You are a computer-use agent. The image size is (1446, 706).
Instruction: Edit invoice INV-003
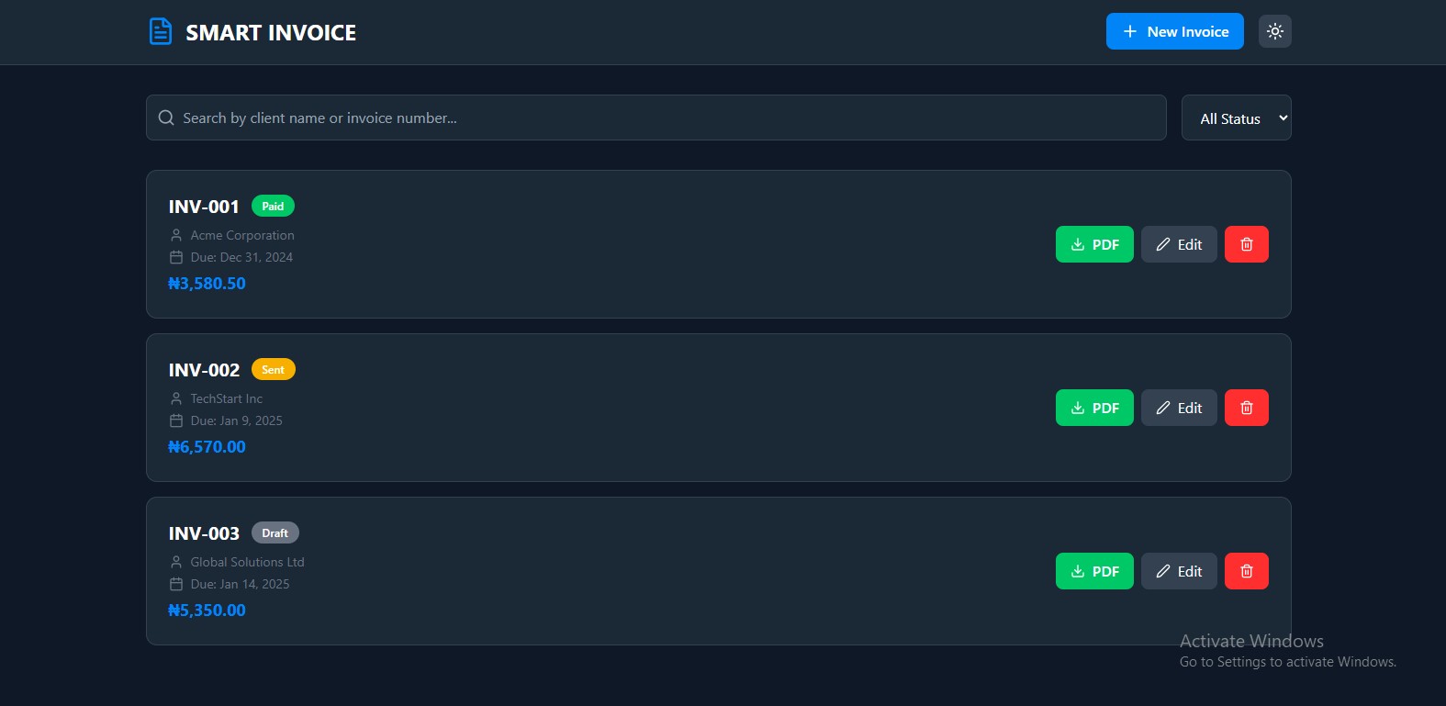point(1179,571)
